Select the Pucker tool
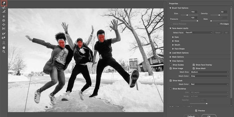Screen dimensions: 234x117 pyautogui.click(x=4, y=21)
